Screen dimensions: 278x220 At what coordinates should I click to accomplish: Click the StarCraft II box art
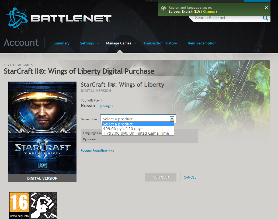click(x=42, y=128)
